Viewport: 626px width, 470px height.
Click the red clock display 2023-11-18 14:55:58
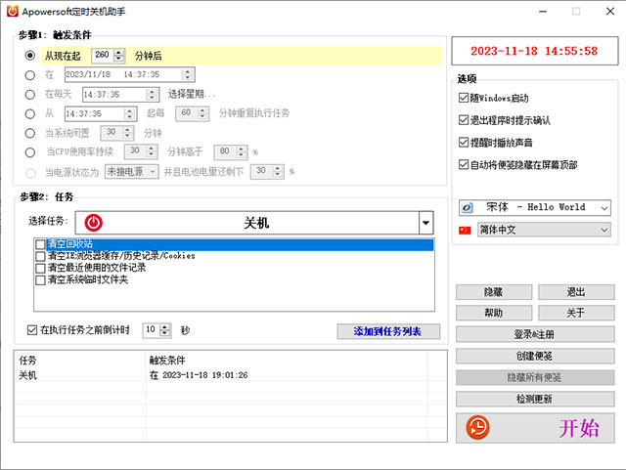pyautogui.click(x=534, y=51)
